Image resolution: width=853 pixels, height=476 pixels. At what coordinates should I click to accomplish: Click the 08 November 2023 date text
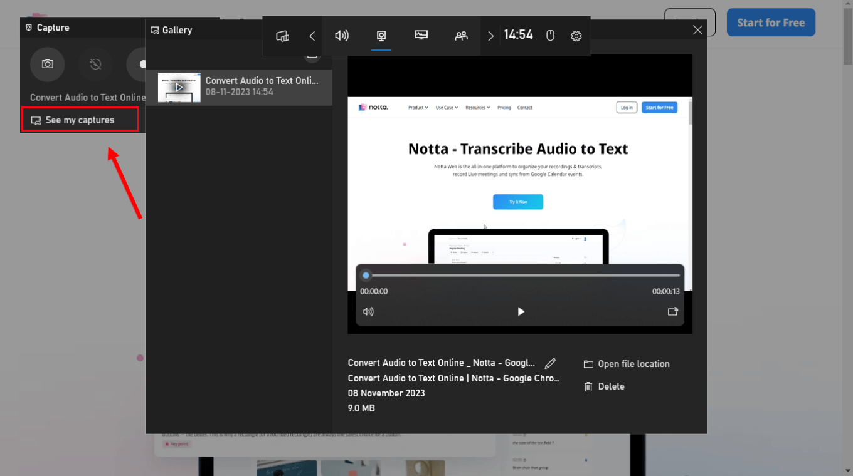386,393
